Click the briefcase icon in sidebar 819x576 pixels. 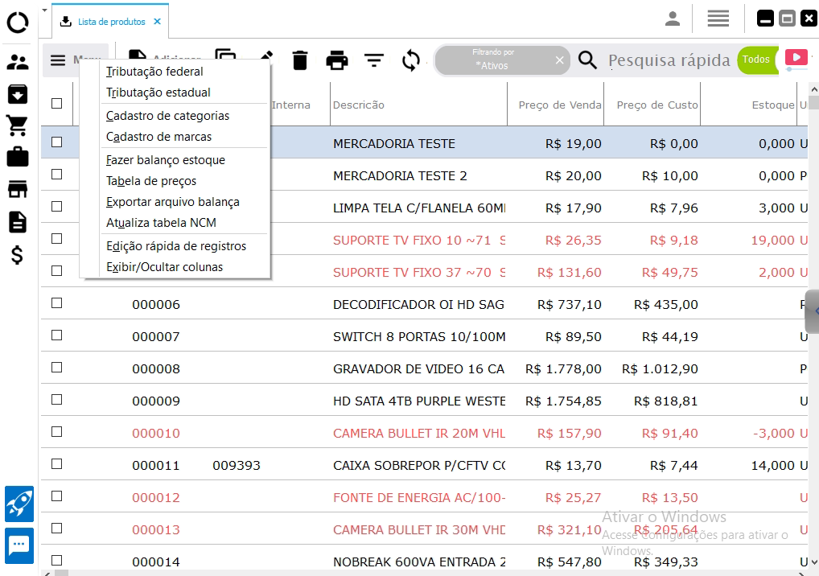click(18, 157)
